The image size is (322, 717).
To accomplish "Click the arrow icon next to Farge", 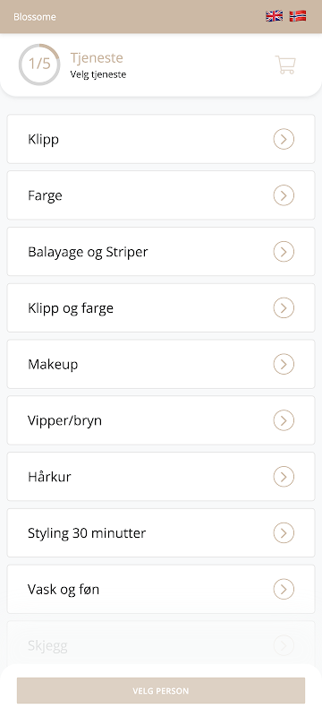I will 284,195.
